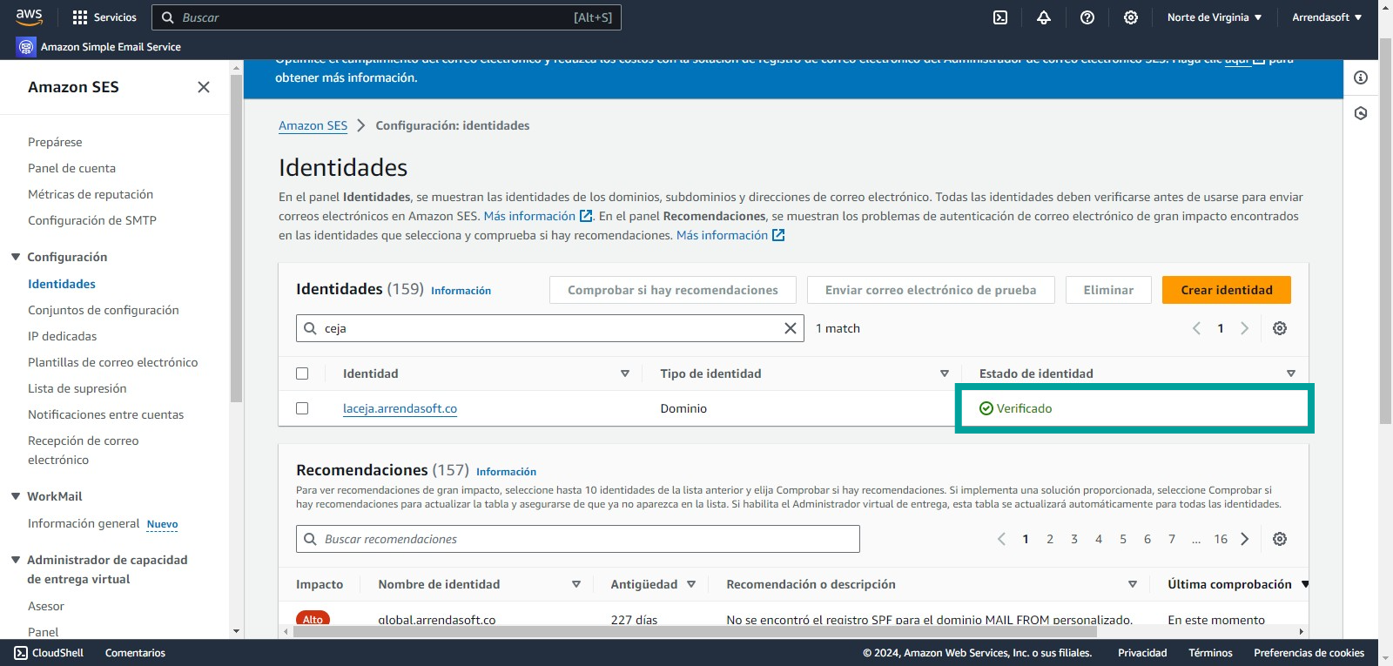1393x666 pixels.
Task: Open Plantillas de correo electrónico
Action: [x=113, y=362]
